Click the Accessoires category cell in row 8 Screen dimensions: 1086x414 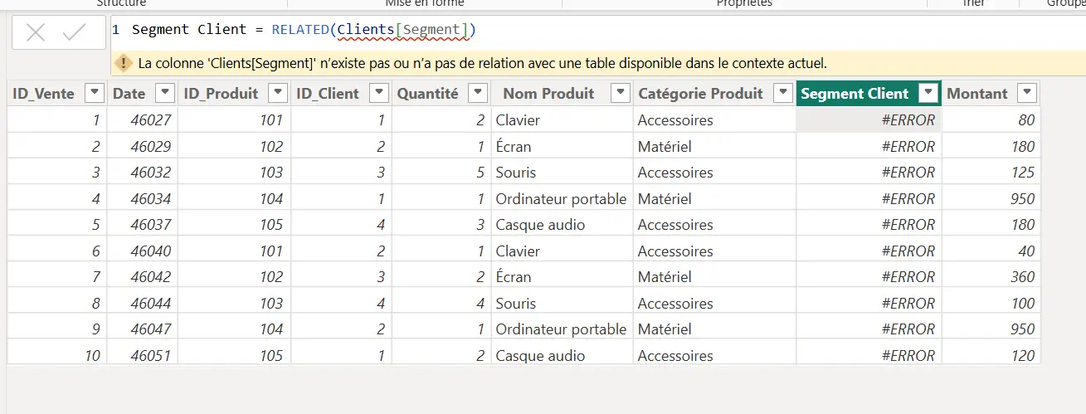(x=714, y=304)
